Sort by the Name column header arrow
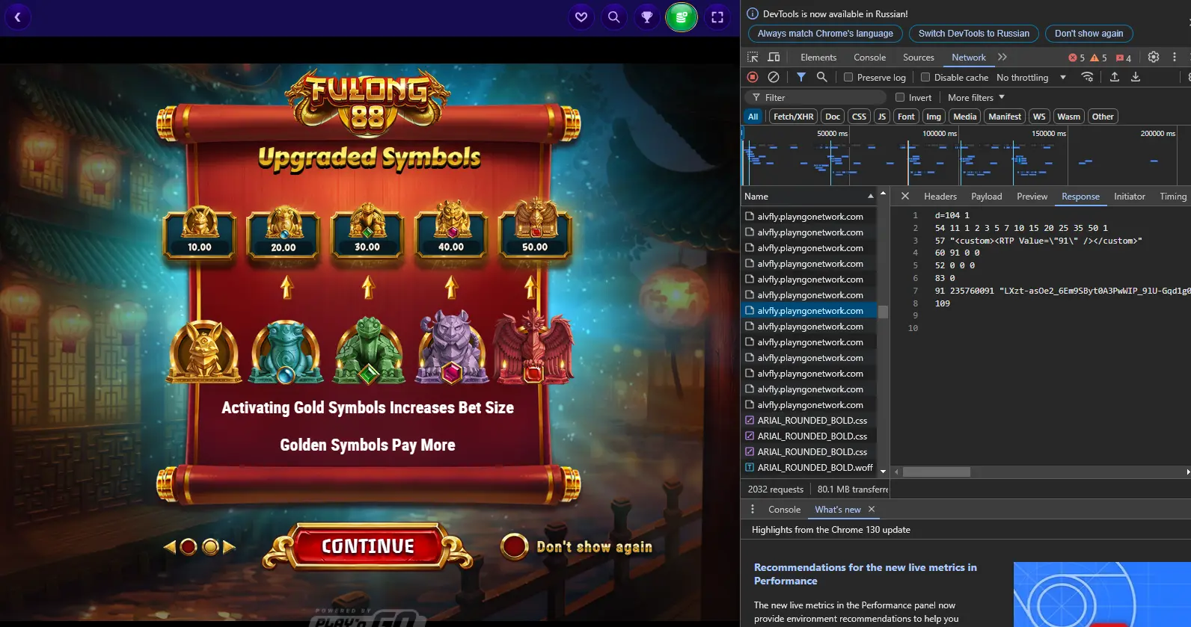The height and width of the screenshot is (627, 1191). (871, 196)
